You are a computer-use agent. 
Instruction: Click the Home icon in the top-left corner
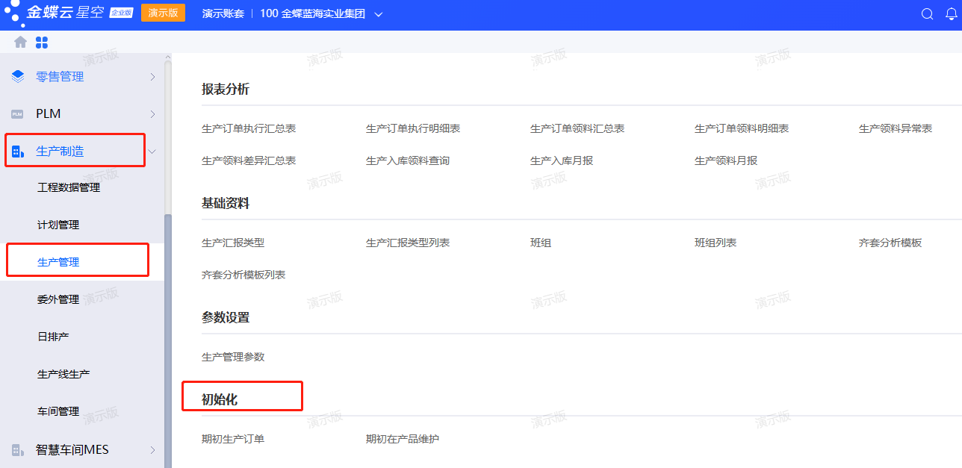(19, 42)
